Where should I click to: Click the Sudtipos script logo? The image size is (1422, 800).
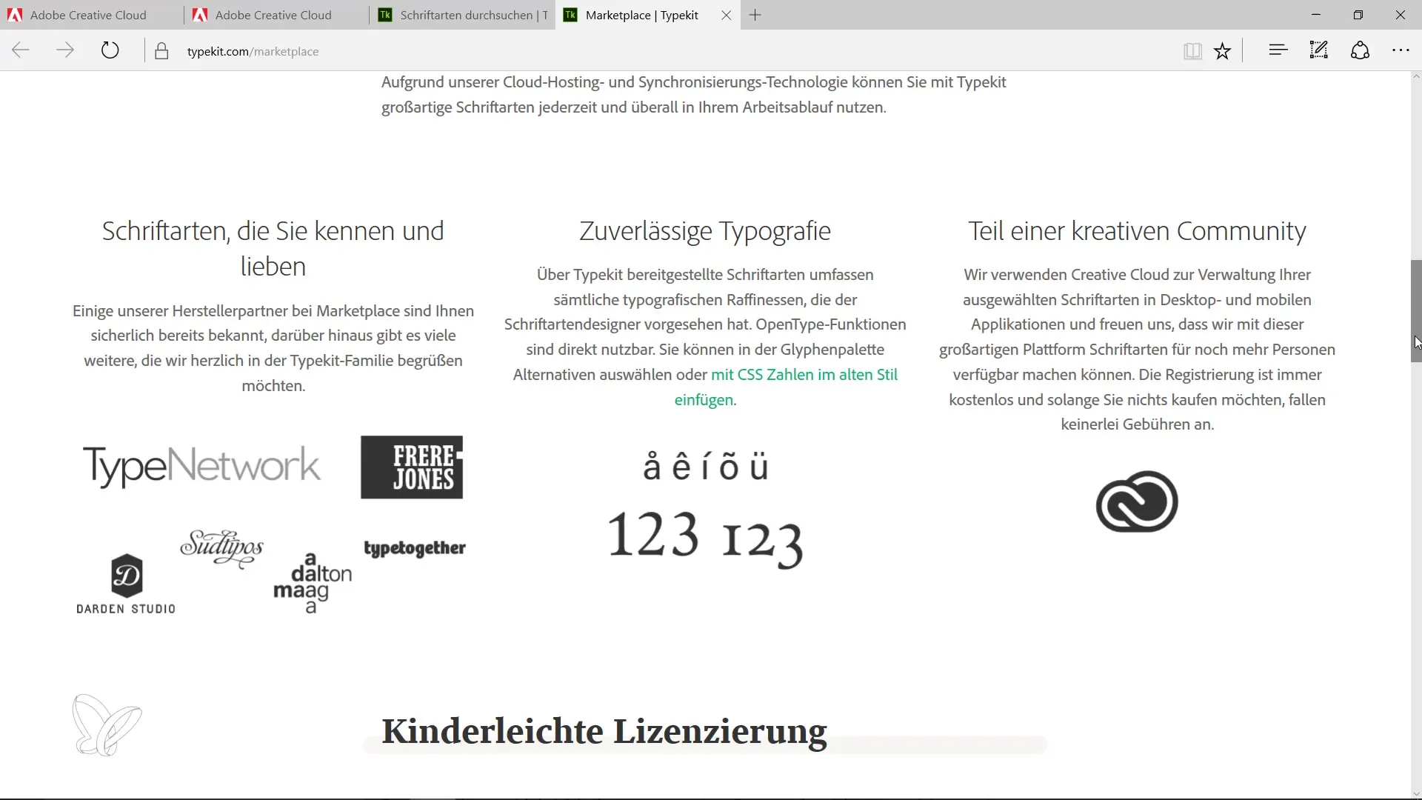click(x=221, y=549)
